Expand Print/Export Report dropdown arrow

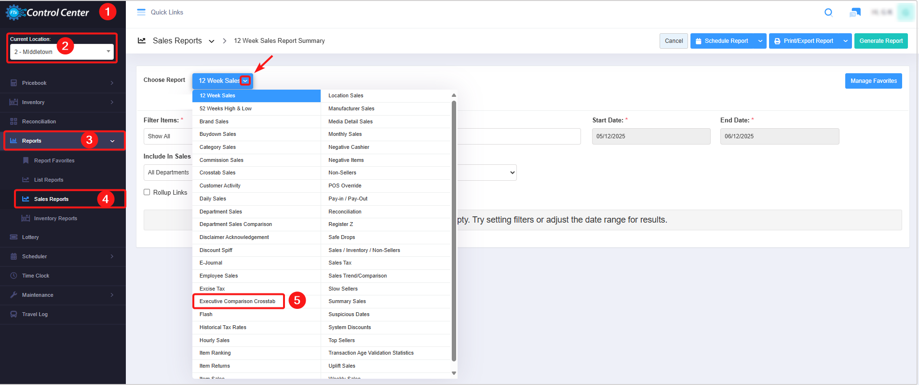tap(845, 41)
